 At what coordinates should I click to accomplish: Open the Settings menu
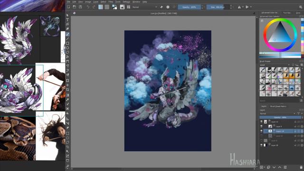tap(126, 2)
